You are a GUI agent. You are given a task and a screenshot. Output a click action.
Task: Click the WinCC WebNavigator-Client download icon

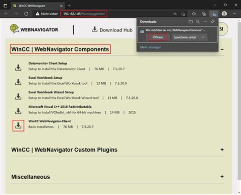(18, 125)
